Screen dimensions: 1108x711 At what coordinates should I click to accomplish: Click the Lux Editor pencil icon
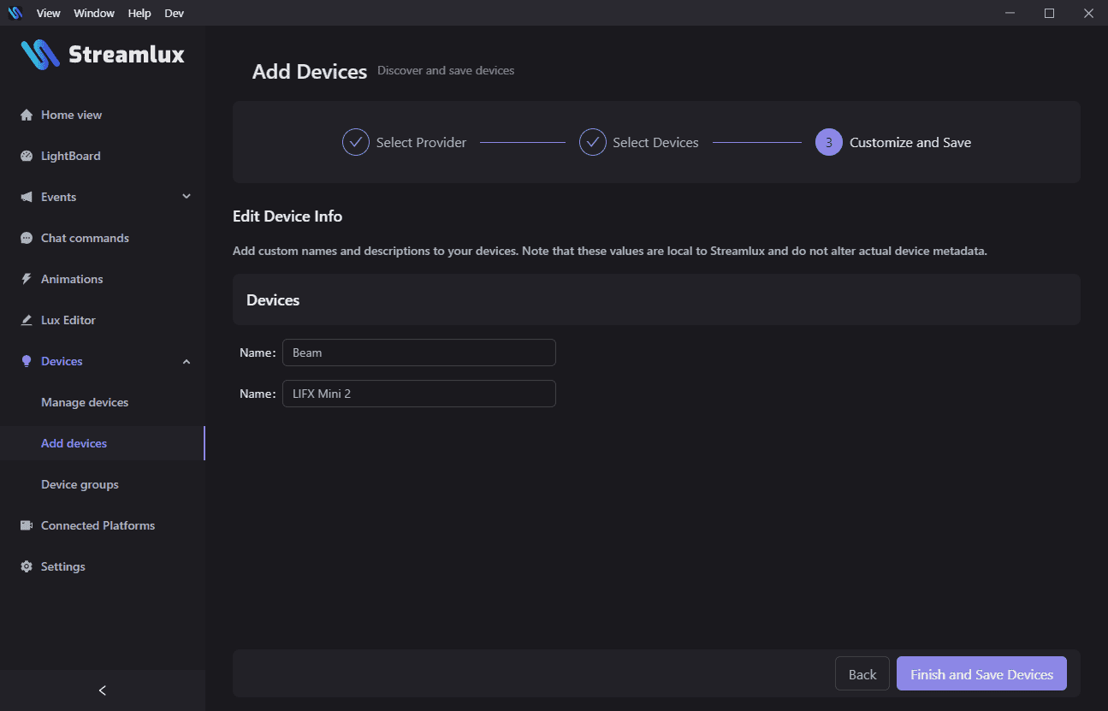pos(26,321)
